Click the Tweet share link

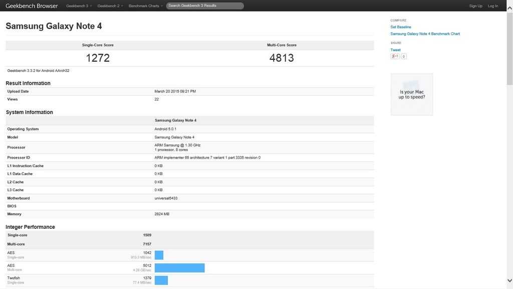(x=395, y=50)
